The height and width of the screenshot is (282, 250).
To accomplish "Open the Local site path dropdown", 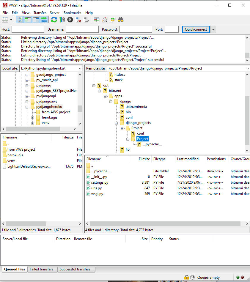I will tap(80, 69).
